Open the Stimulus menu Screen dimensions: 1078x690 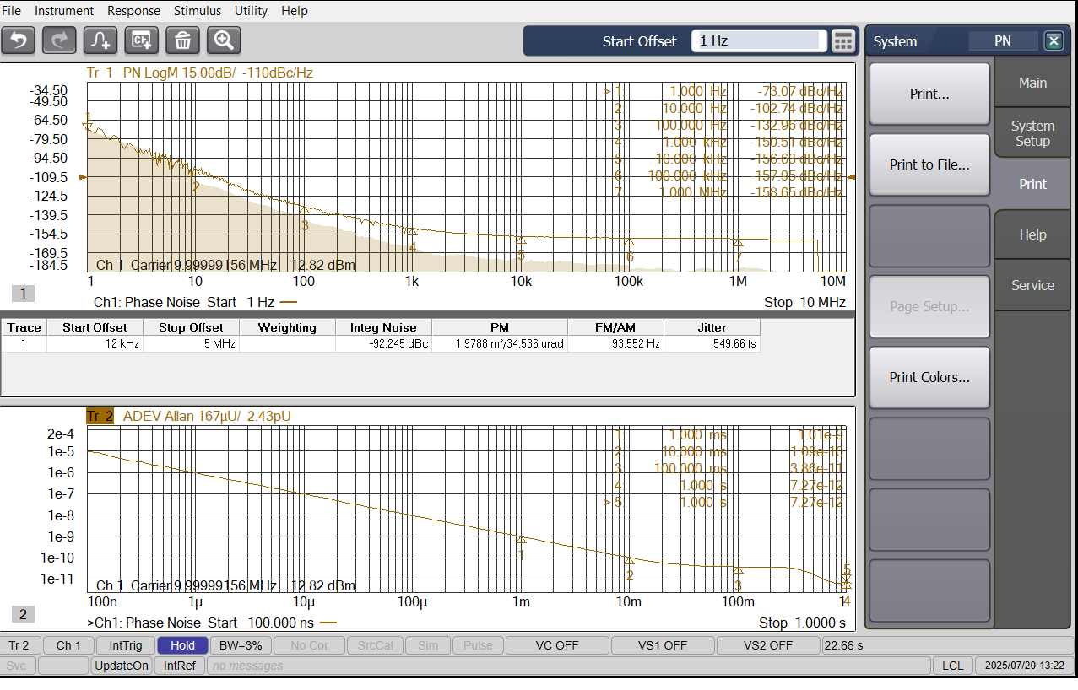coord(198,11)
